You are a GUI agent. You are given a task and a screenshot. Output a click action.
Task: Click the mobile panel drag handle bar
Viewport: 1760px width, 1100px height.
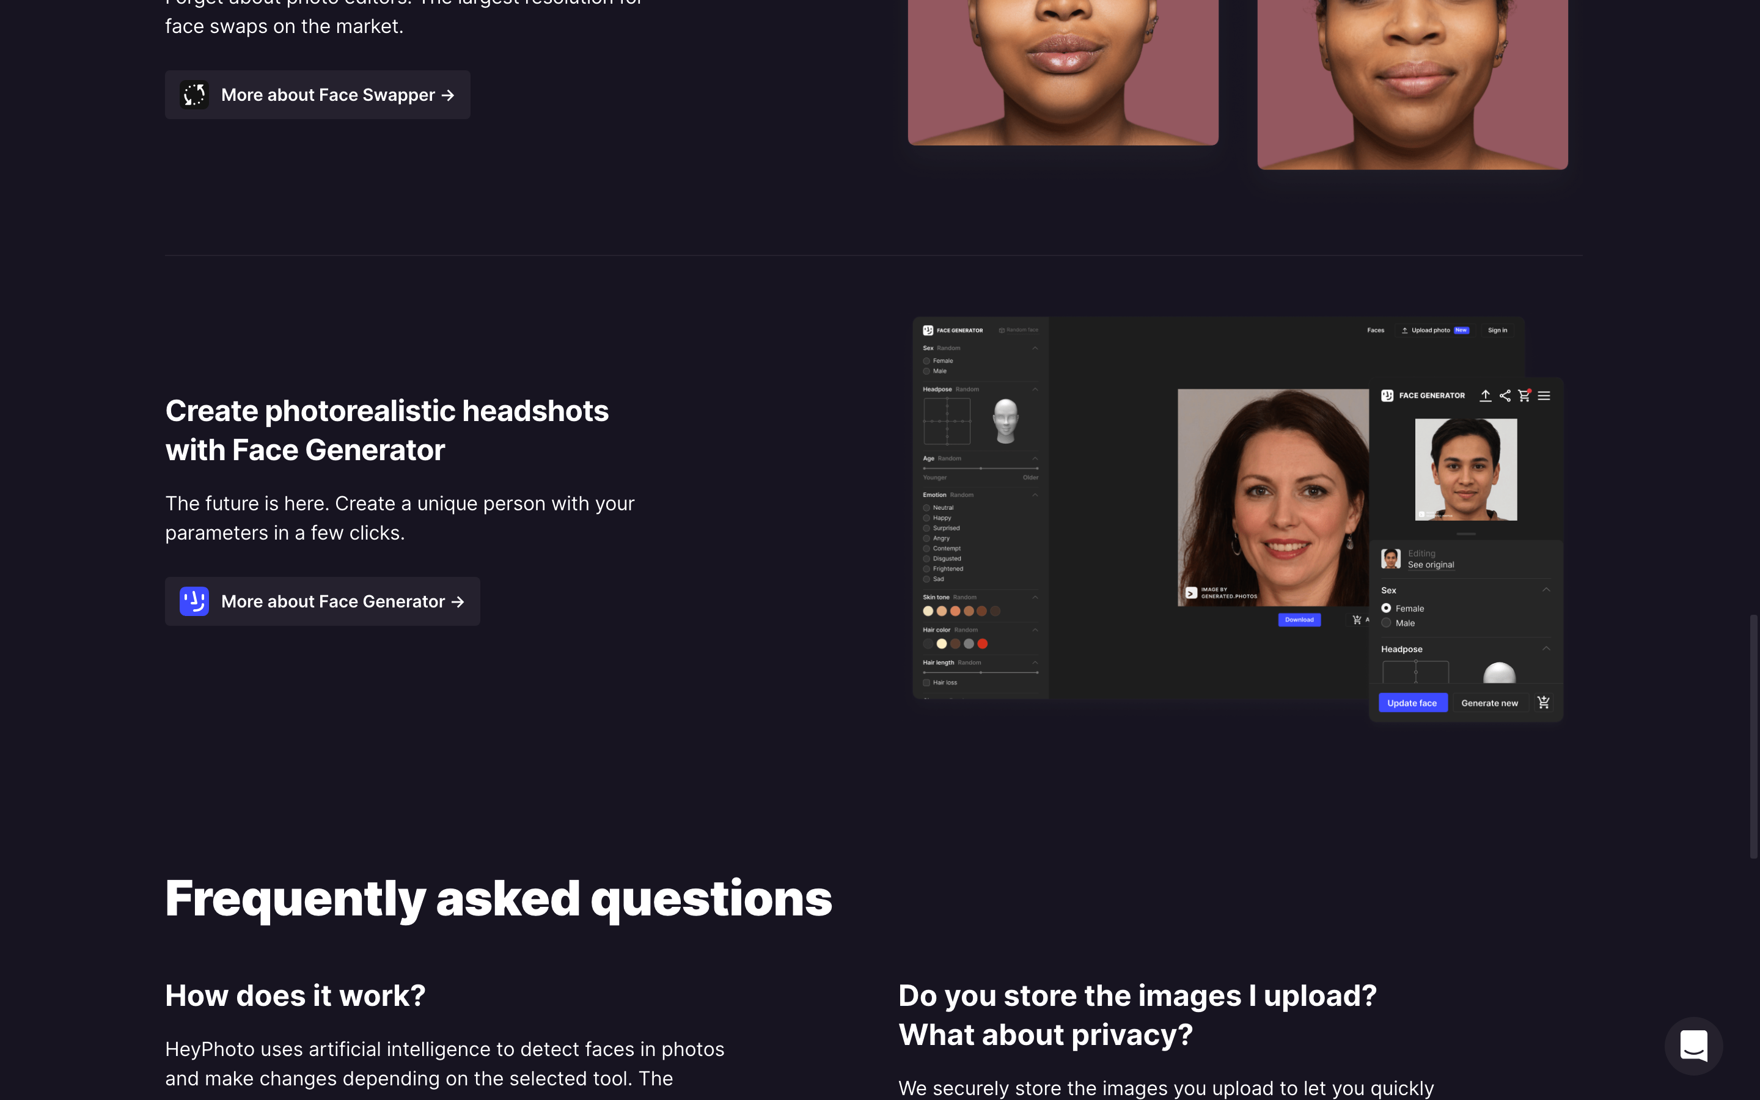pyautogui.click(x=1466, y=534)
